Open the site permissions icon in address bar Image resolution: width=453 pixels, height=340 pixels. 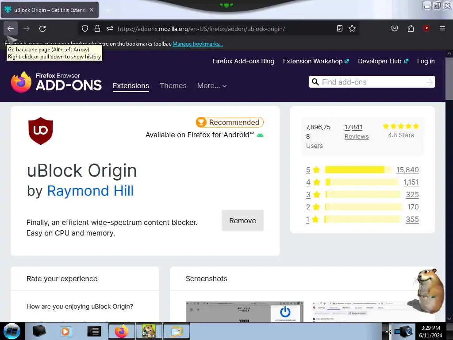tap(110, 29)
